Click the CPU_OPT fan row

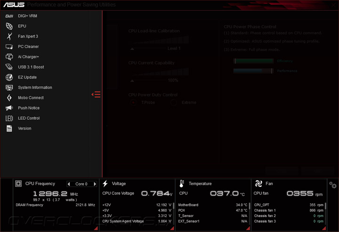[x=289, y=205]
